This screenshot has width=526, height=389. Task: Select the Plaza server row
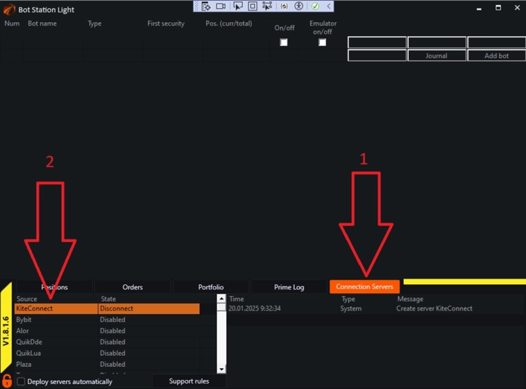point(107,364)
